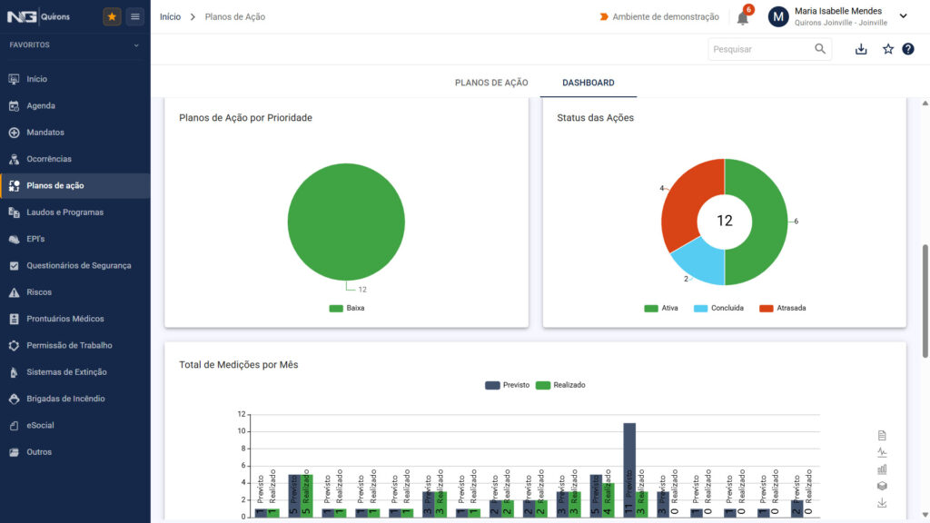Image resolution: width=930 pixels, height=523 pixels.
Task: Collapse sidebar using hamburger menu icon
Action: (135, 16)
